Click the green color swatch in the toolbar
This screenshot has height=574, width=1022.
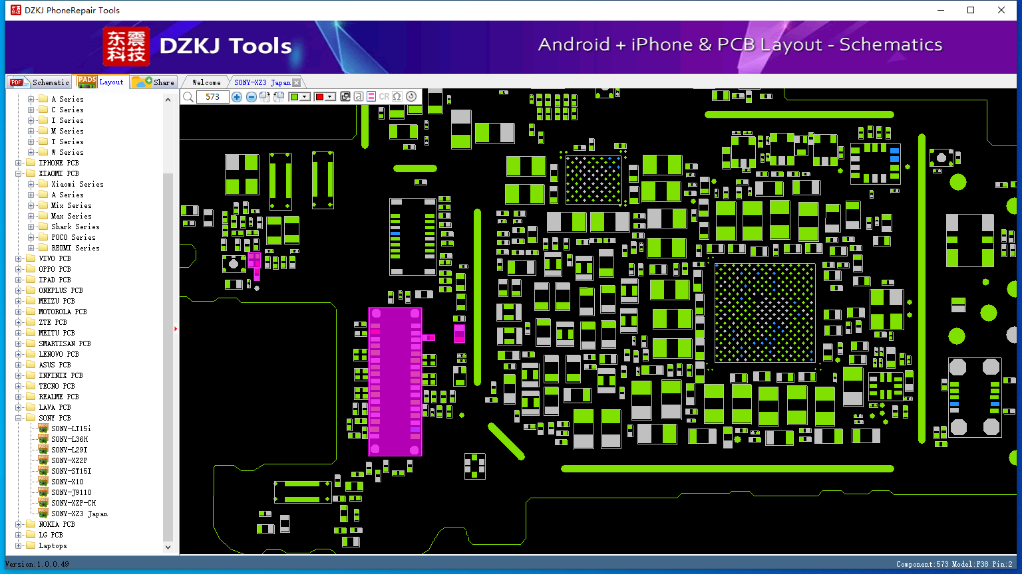point(294,97)
